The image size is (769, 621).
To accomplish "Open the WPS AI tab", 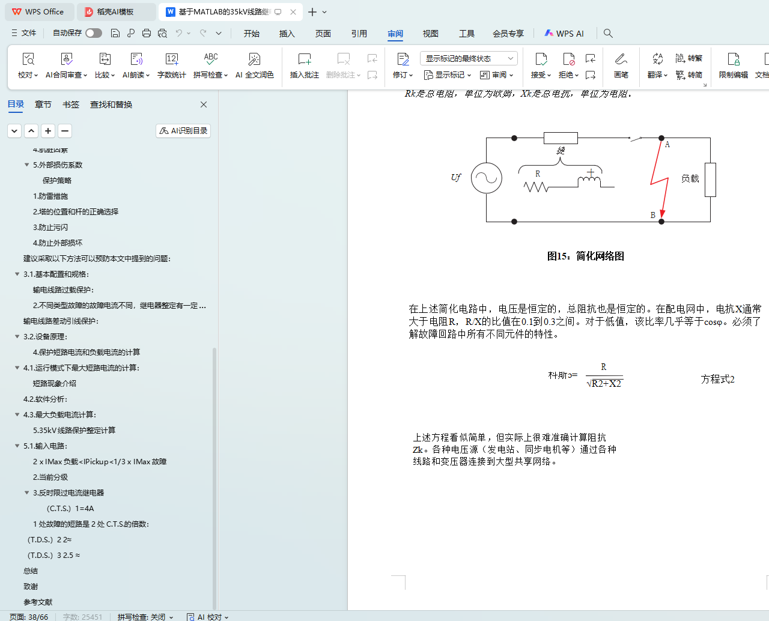I will [x=564, y=34].
